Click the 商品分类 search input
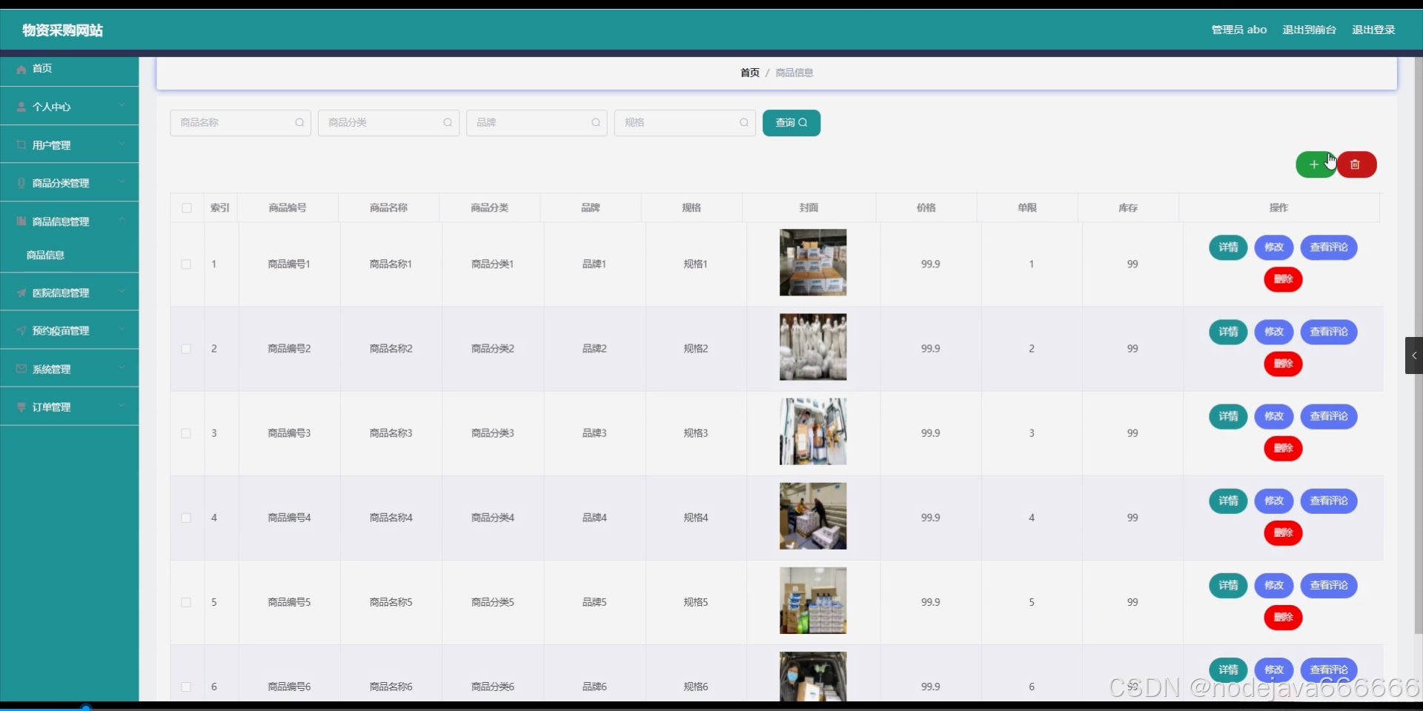 coord(388,123)
